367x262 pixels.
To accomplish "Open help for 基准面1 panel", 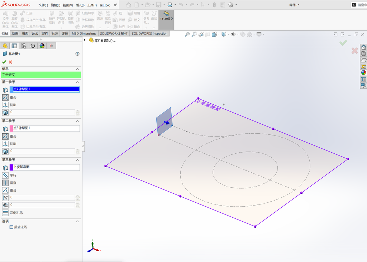I will pos(77,54).
